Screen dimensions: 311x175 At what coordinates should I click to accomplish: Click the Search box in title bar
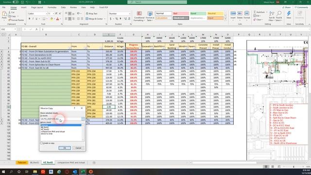157,2
